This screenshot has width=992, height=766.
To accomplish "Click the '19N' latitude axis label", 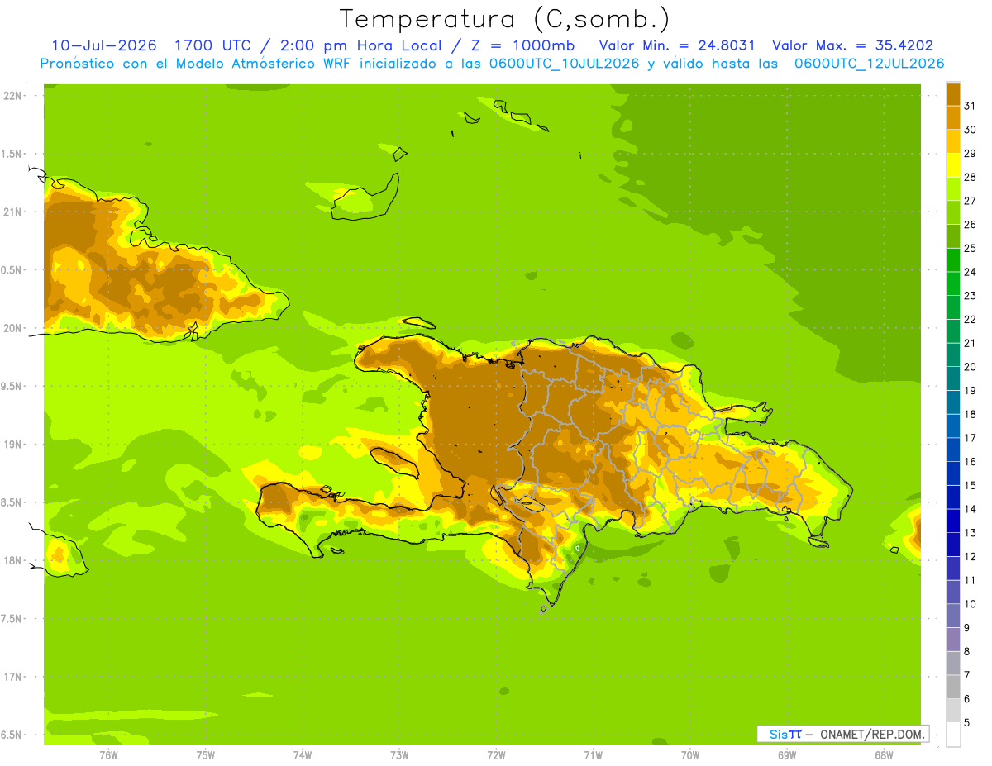I will tap(12, 444).
